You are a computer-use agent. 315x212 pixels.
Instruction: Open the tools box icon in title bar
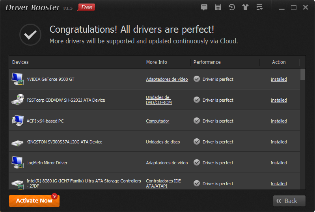(x=218, y=7)
